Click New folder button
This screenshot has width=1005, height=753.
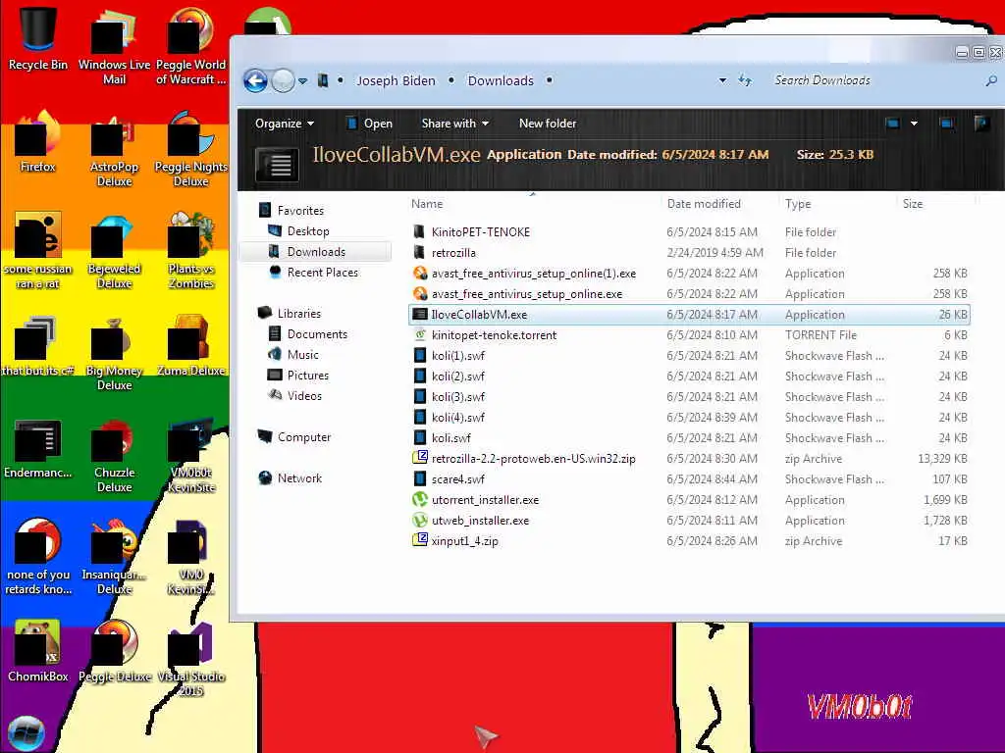pos(548,123)
